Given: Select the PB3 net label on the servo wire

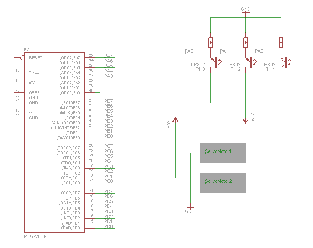Looking at the screenshot, I should pos(109,121).
